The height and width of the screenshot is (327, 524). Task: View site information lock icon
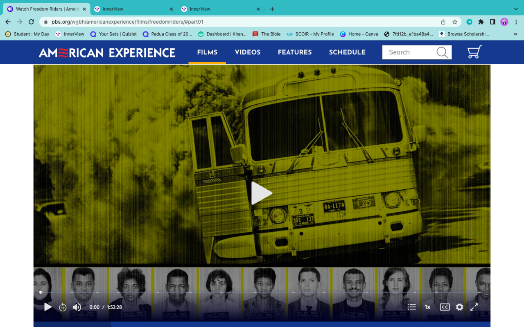coord(45,22)
